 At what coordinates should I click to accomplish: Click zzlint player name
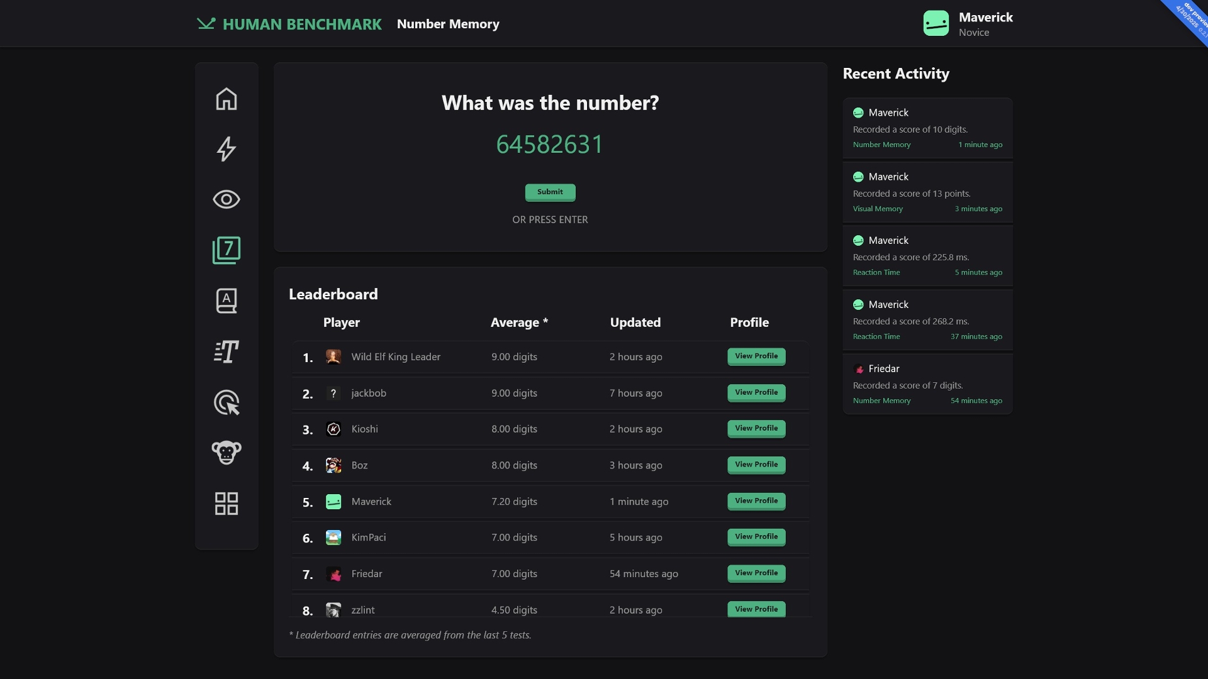pos(363,610)
